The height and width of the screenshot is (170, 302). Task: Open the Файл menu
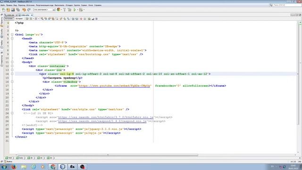(3, 5)
